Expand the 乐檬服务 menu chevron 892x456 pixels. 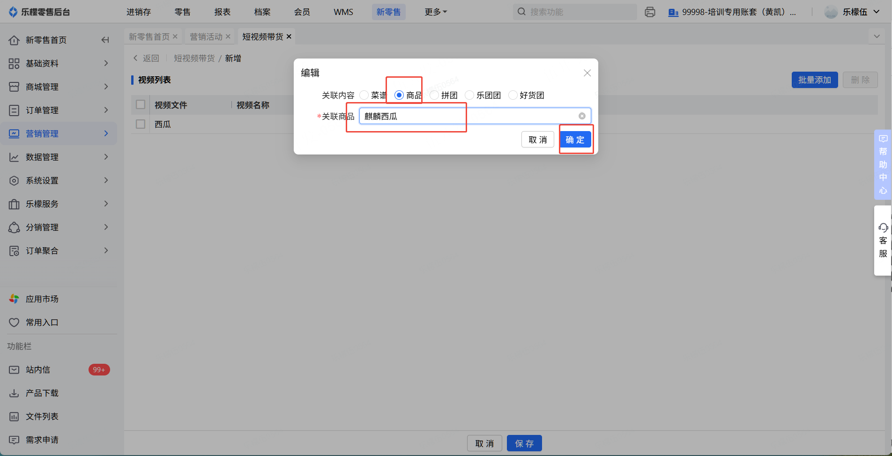pos(106,204)
